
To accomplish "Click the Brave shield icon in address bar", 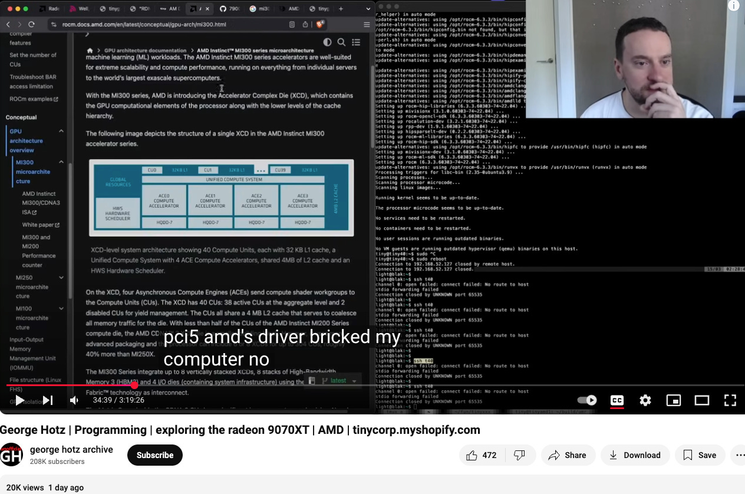I will point(320,25).
